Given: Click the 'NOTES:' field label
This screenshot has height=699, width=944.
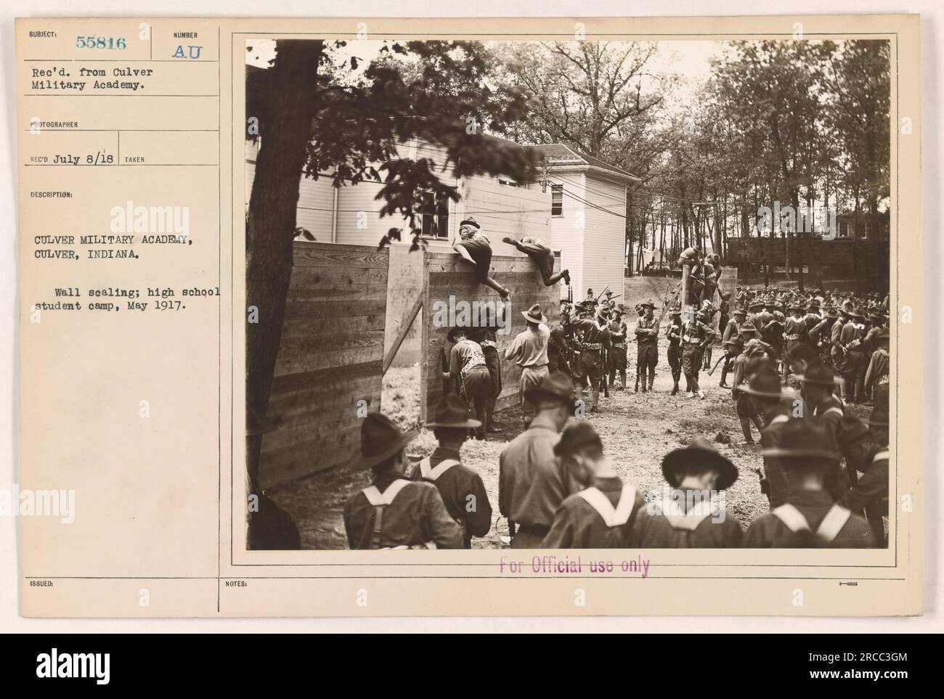Looking at the screenshot, I should [x=235, y=583].
